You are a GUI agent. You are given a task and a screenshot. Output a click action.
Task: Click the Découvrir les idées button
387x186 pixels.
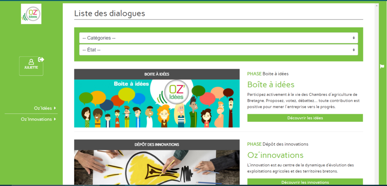click(x=305, y=118)
